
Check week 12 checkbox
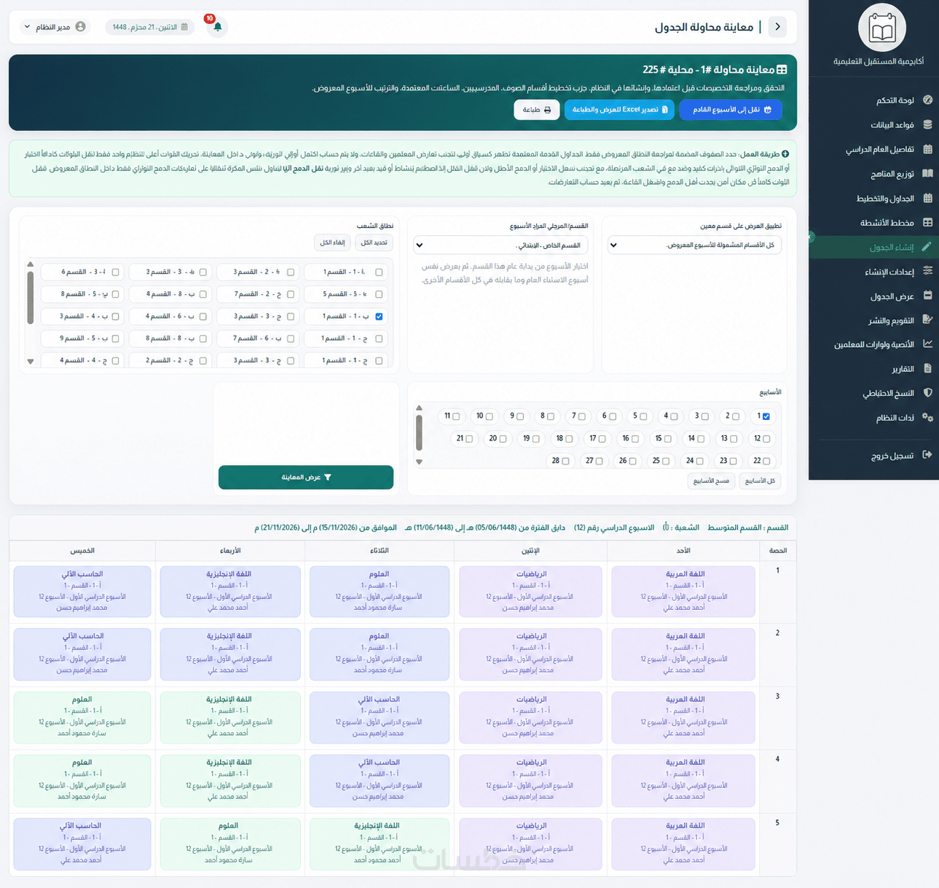[766, 439]
